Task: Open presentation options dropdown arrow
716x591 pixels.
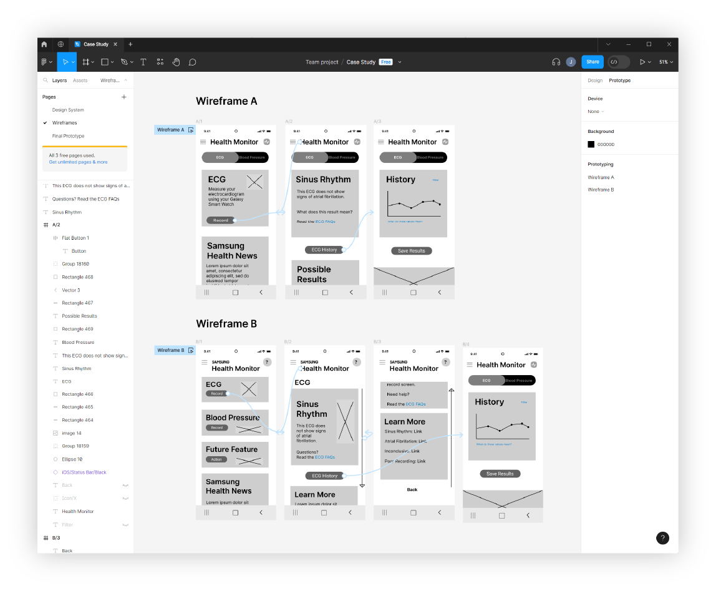Action: pos(649,62)
